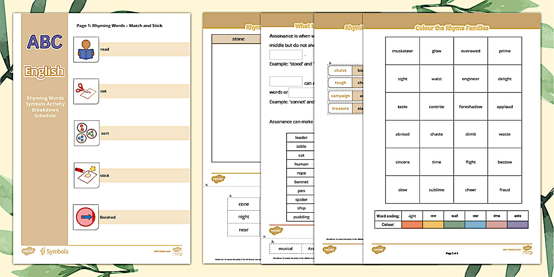This screenshot has width=554, height=277.
Task: Click the 'read' book symbol icon
Action: (x=86, y=49)
